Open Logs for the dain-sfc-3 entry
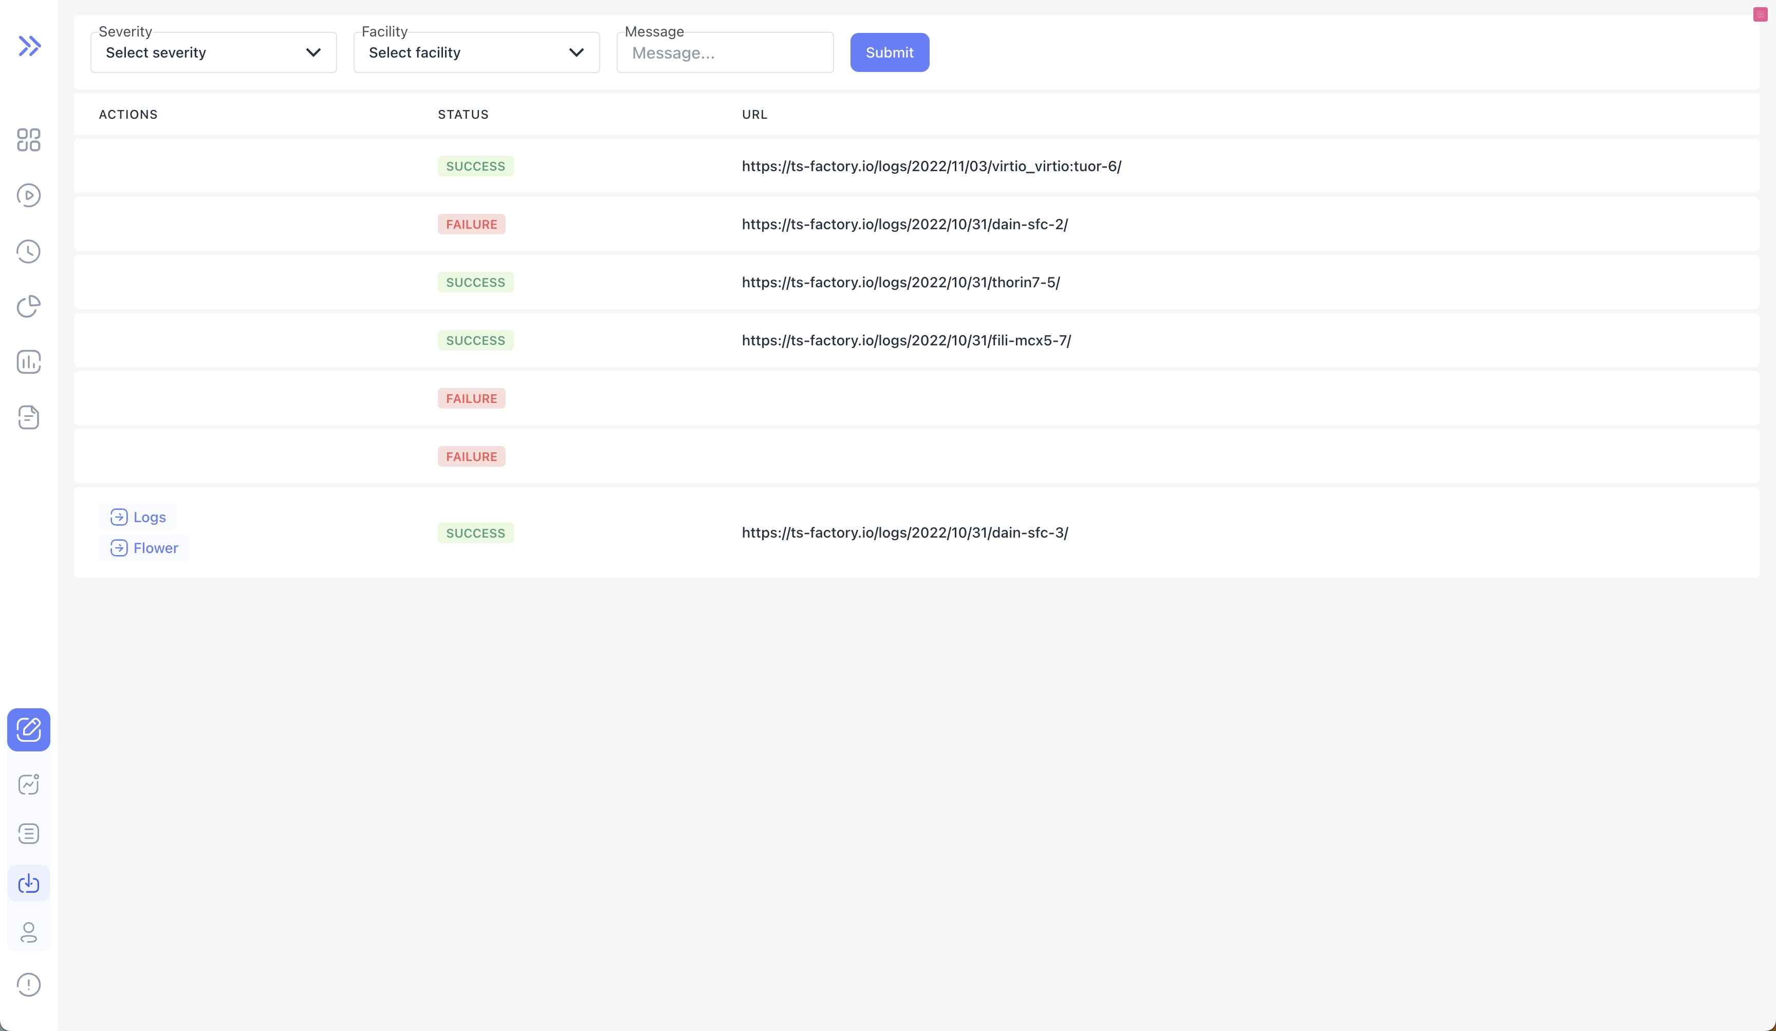 (x=137, y=516)
